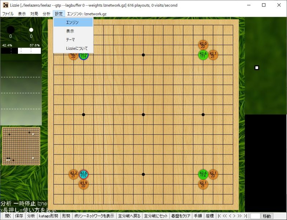
Task: Click the black stone capture icon
Action: click(11, 30)
